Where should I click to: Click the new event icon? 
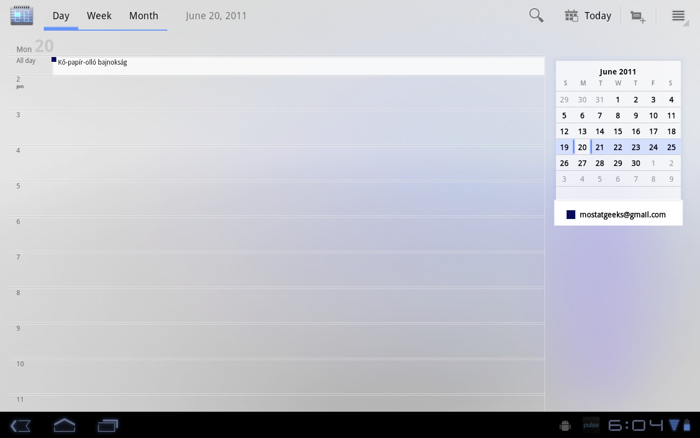(x=638, y=16)
